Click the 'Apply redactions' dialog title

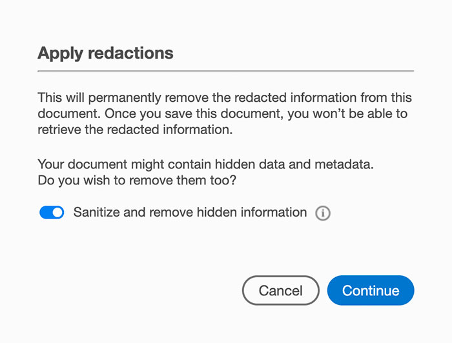105,53
